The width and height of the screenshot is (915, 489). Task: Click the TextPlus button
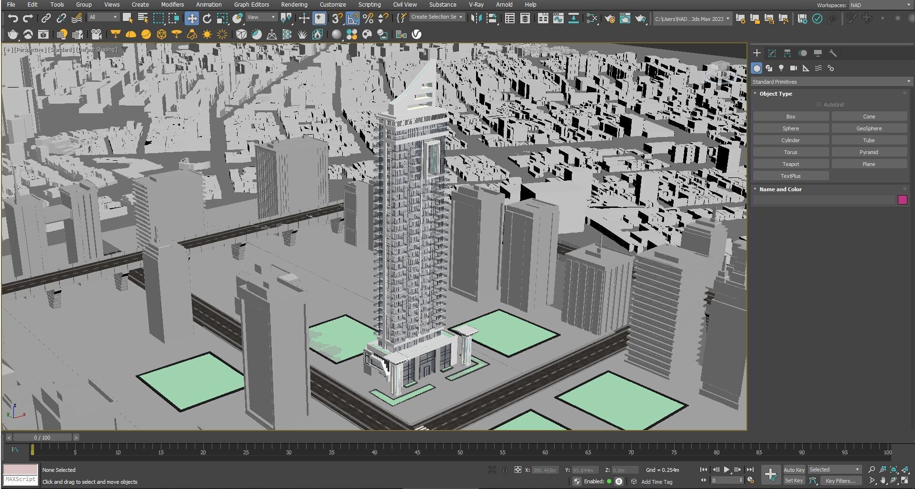click(x=791, y=176)
